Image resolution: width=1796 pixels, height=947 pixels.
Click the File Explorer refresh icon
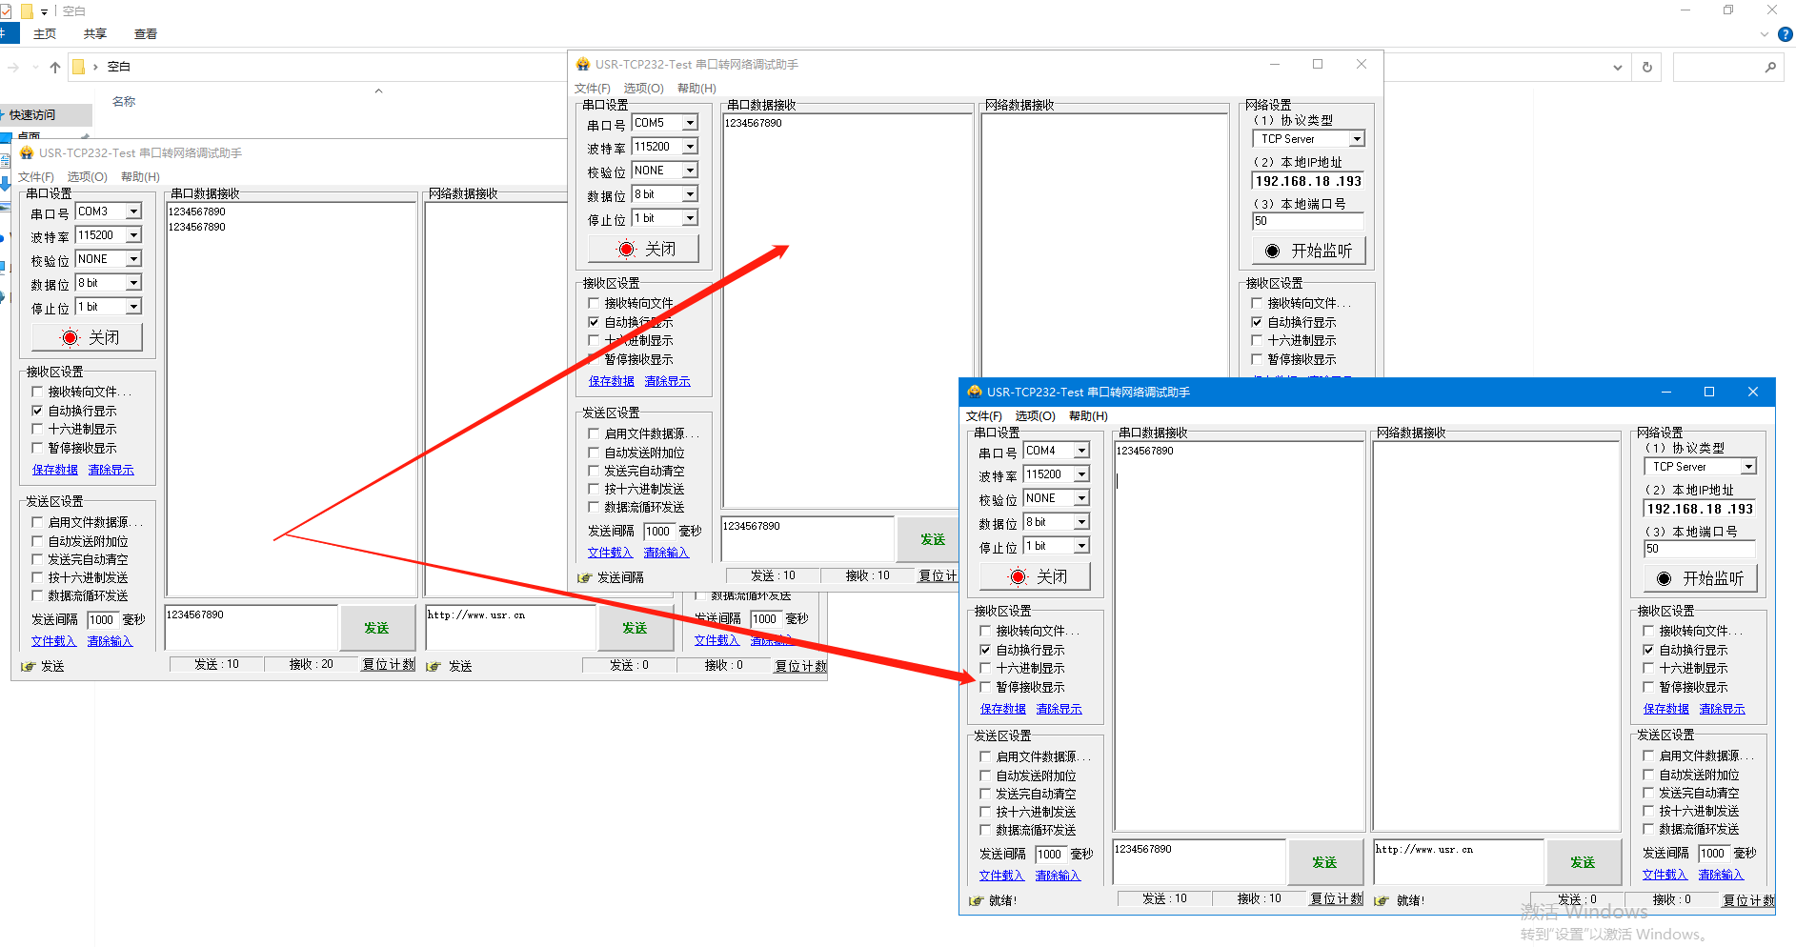pos(1646,68)
